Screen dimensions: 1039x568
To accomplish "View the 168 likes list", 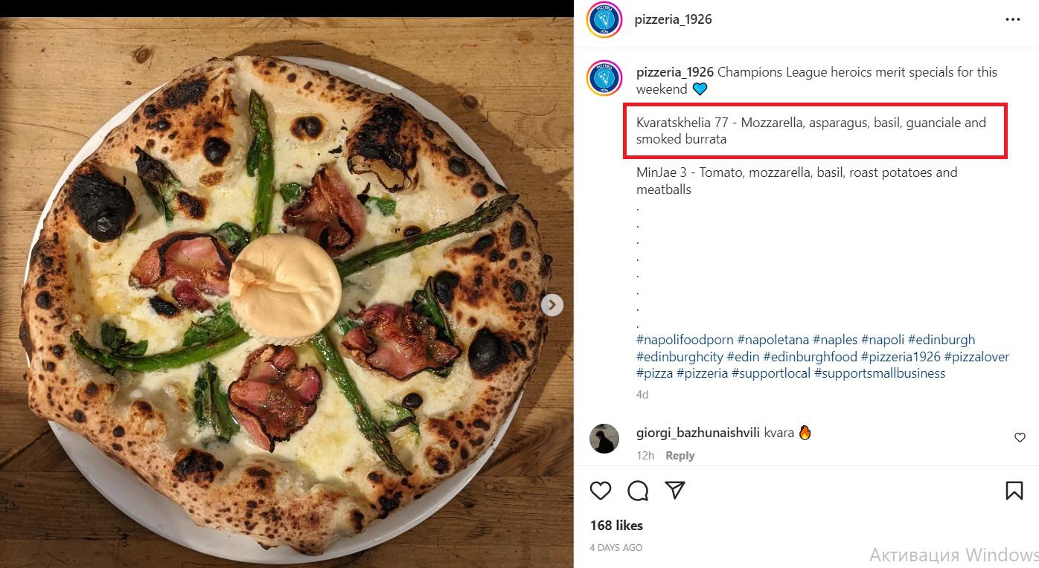I will [x=616, y=526].
